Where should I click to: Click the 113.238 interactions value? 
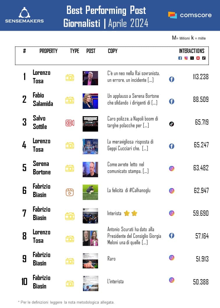tap(201, 77)
